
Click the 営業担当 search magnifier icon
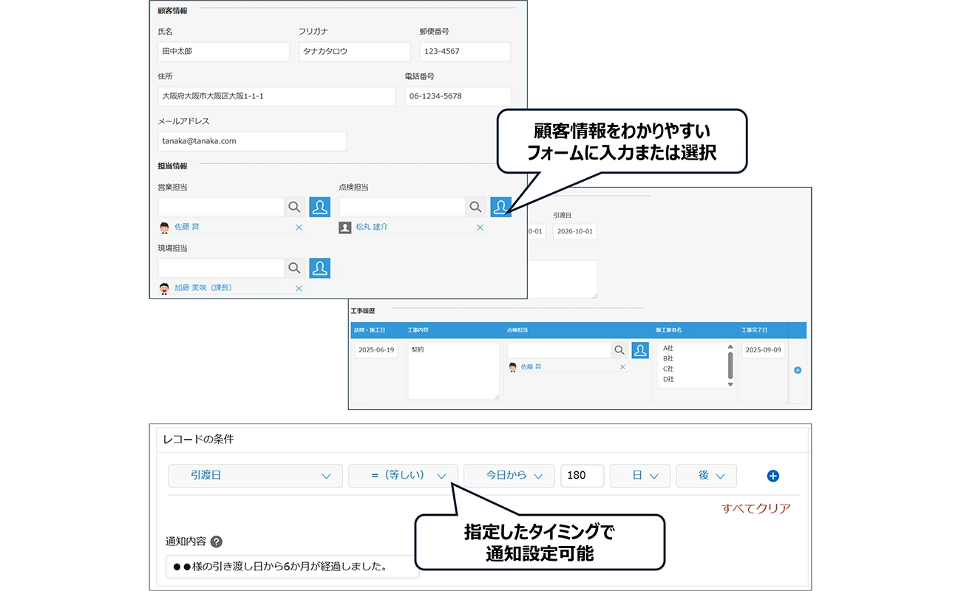click(x=294, y=207)
